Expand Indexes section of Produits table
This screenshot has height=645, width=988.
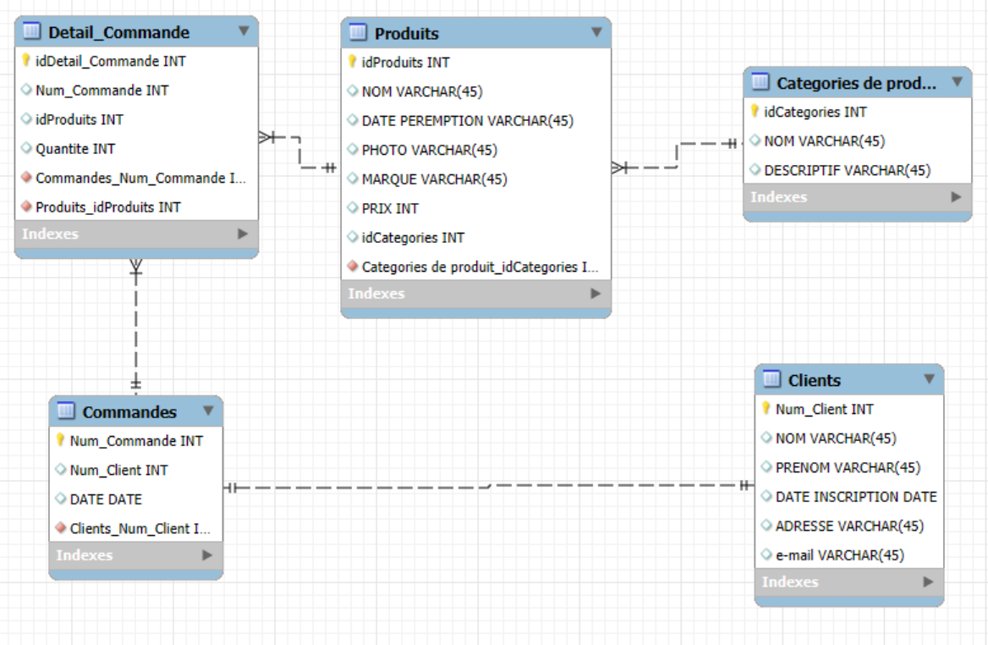click(x=596, y=293)
